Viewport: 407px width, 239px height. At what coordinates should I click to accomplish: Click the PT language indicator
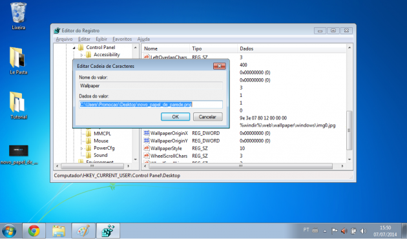(306, 230)
